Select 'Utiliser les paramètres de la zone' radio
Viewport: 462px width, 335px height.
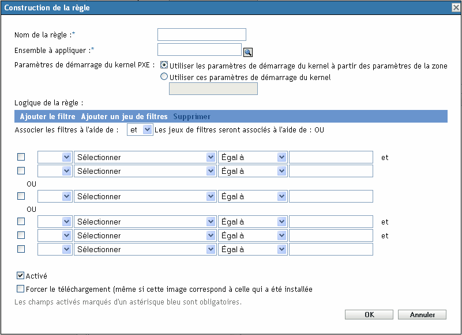click(164, 66)
